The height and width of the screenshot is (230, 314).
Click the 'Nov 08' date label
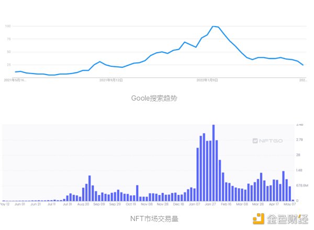(147, 204)
